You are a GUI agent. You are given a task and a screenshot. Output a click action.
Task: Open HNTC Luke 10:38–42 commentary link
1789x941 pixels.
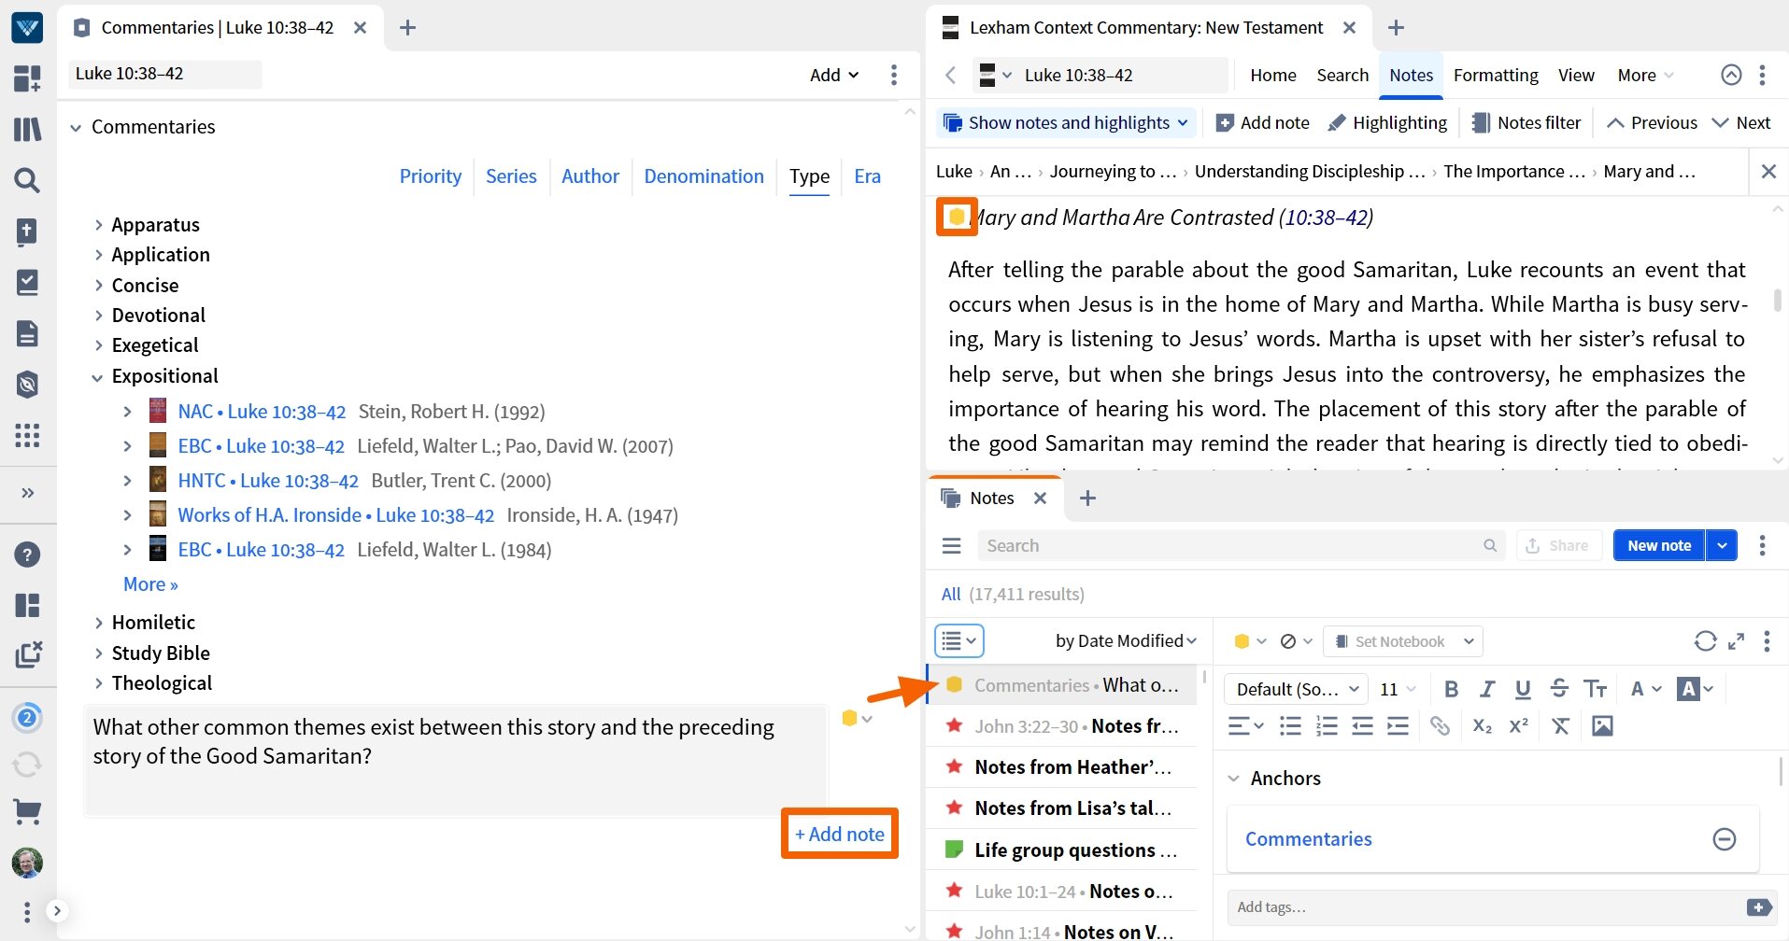click(x=268, y=481)
